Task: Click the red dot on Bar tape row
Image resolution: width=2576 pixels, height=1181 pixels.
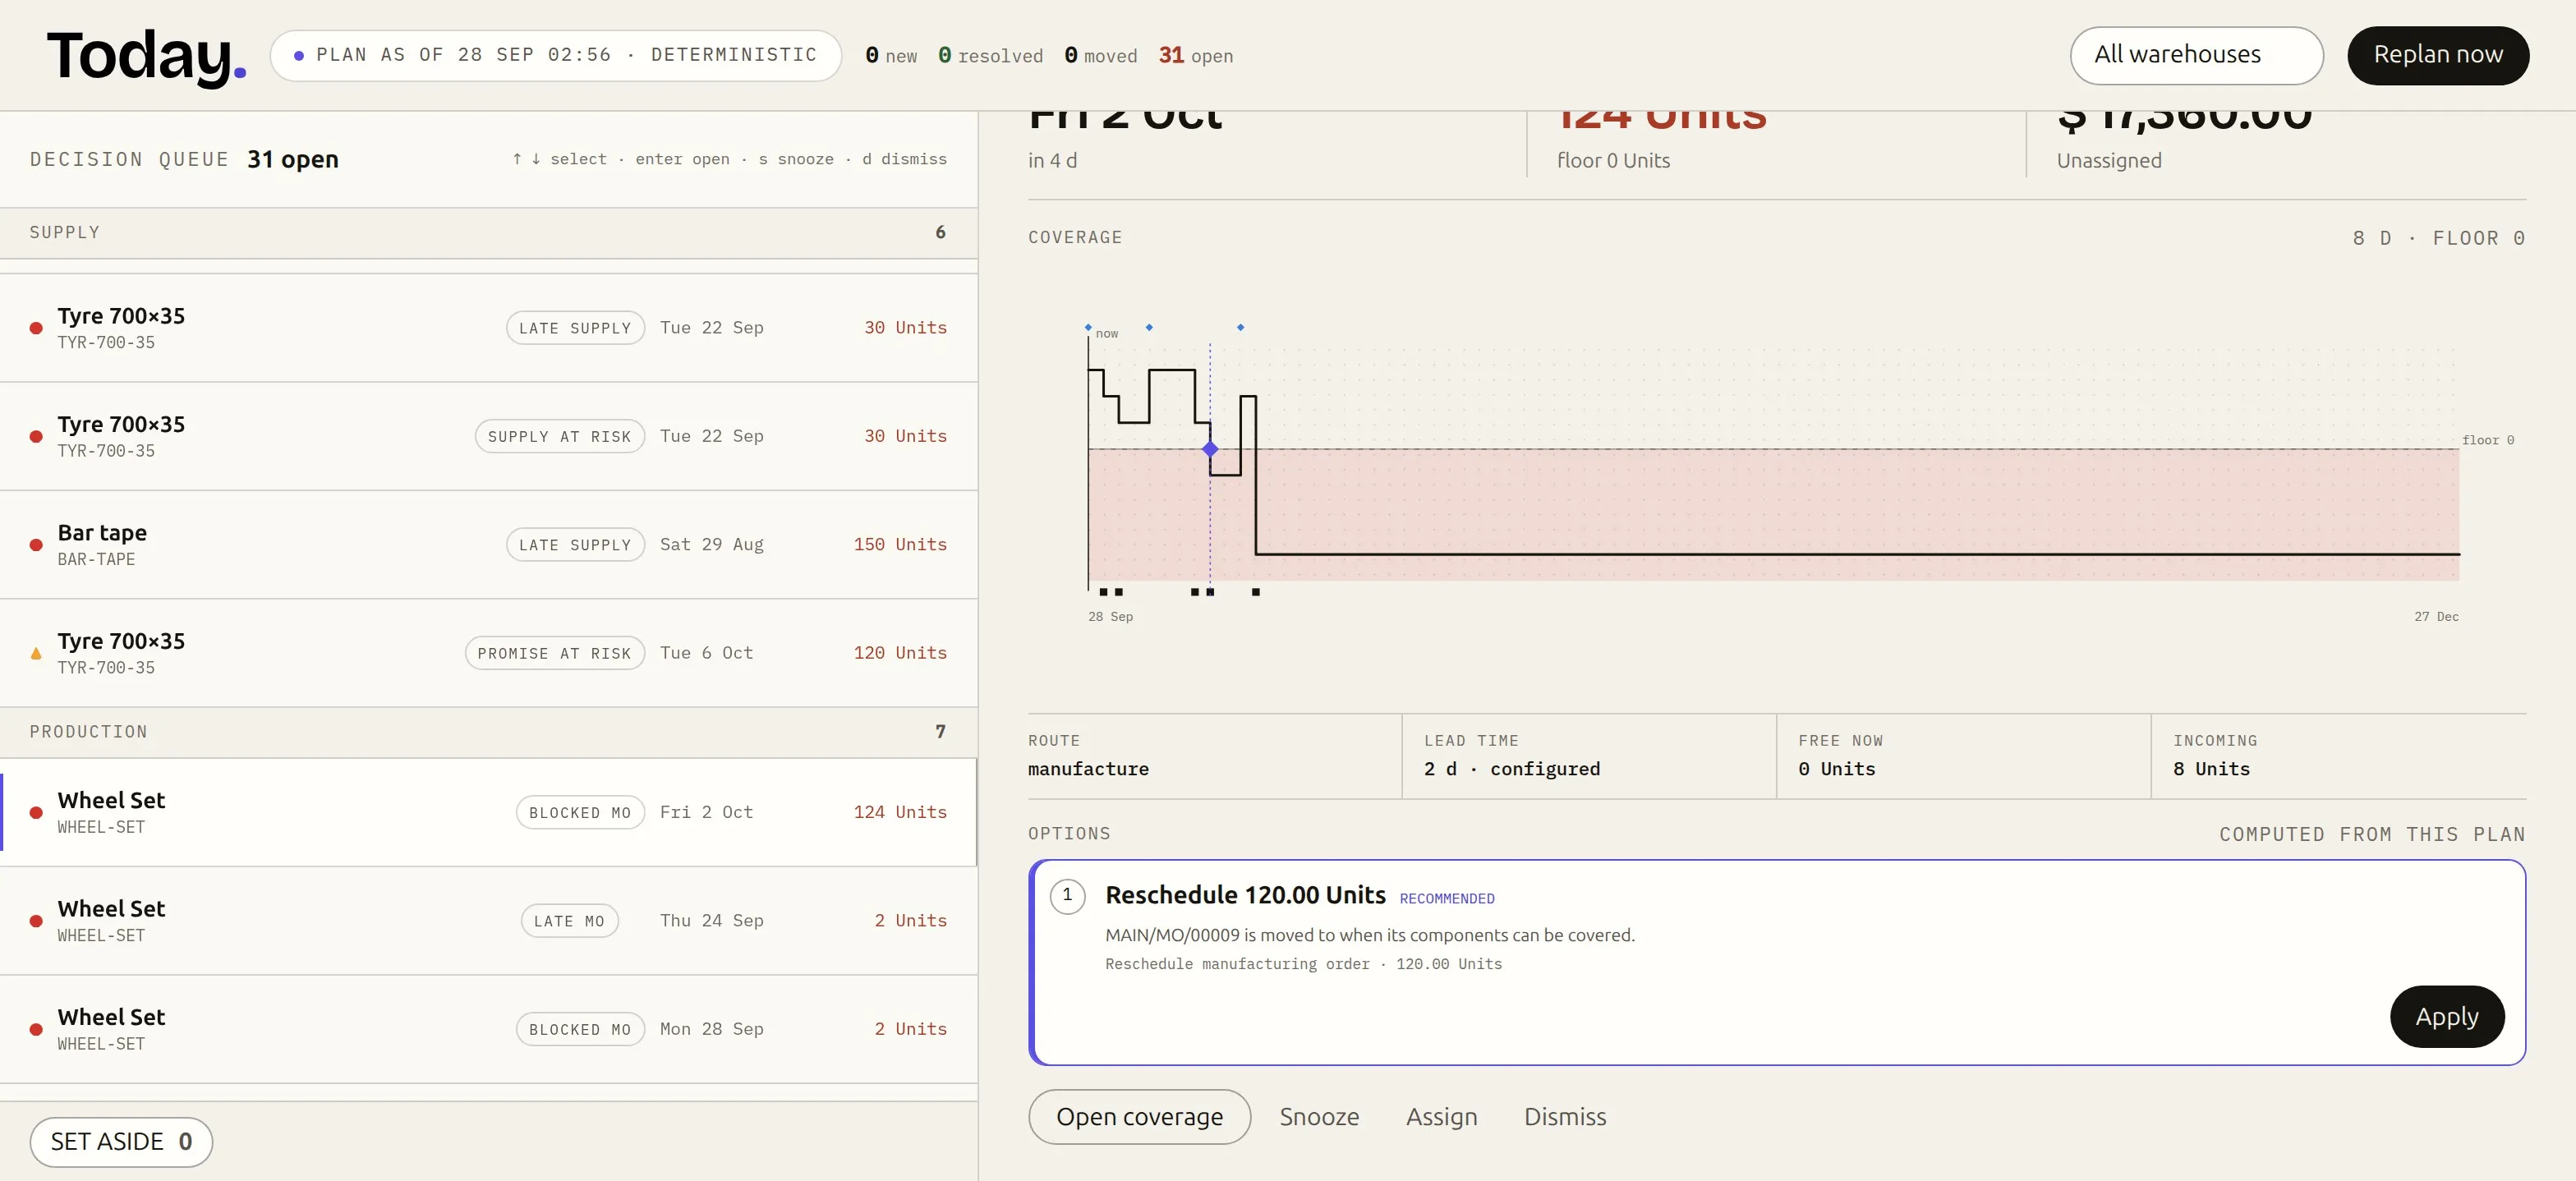Action: [x=36, y=545]
